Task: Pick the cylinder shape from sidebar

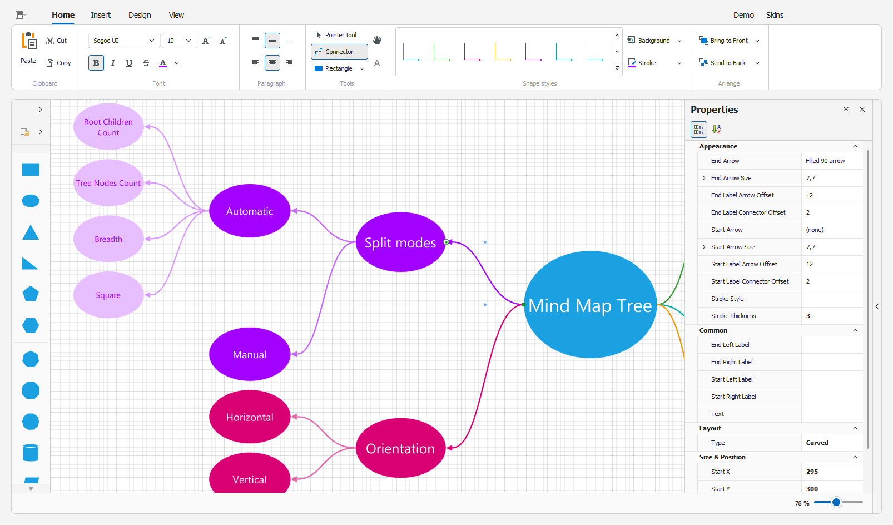Action: tap(31, 453)
